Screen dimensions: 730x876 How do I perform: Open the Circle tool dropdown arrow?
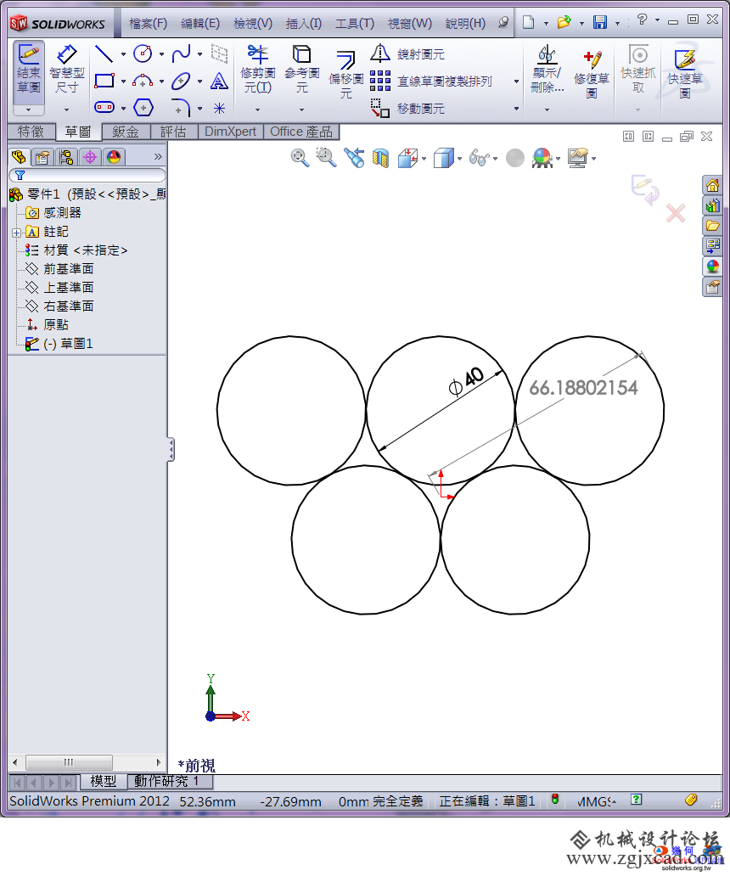point(161,54)
